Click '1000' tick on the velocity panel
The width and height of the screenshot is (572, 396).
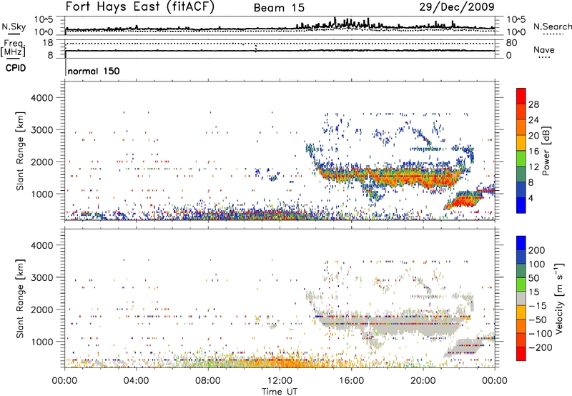pos(41,342)
